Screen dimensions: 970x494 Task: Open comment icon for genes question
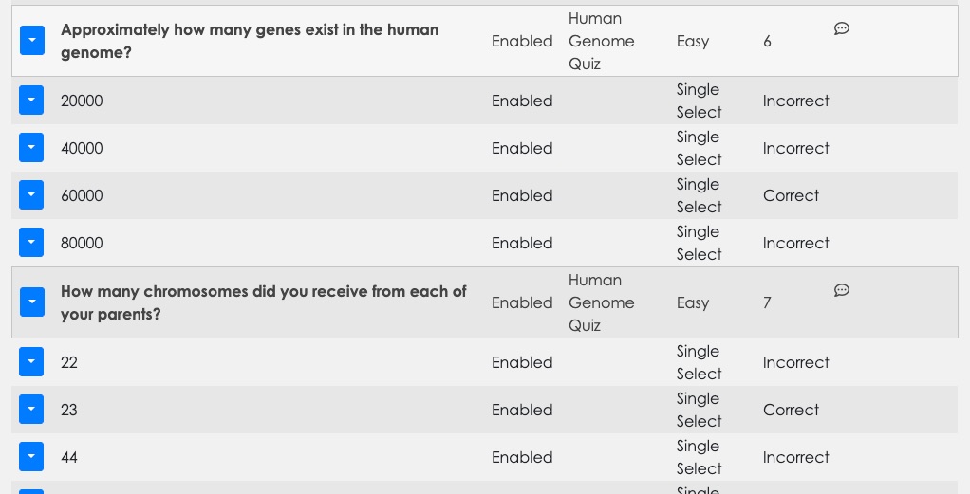[x=841, y=28]
